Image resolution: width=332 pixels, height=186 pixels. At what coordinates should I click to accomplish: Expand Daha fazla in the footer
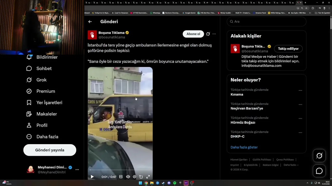point(291,165)
